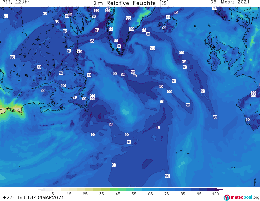Click the "Init:18Z04MAR2021" model run text
Viewport: 260px width, 201px height.
tap(41, 197)
